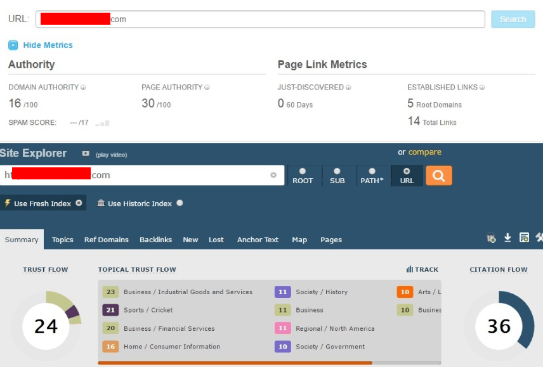Open the Lost tab
This screenshot has height=367, width=543.
[216, 240]
